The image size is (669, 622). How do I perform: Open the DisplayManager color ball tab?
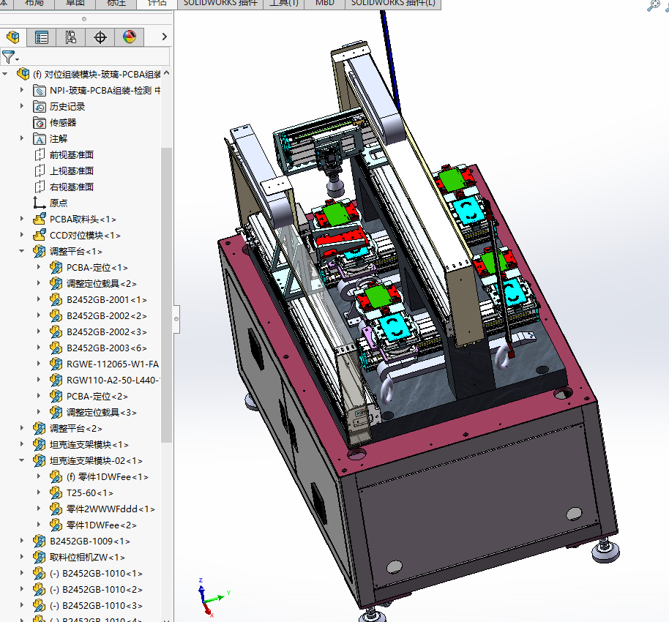[130, 37]
